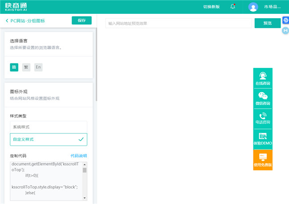Open the user avatar profile icon

pyautogui.click(x=253, y=7)
